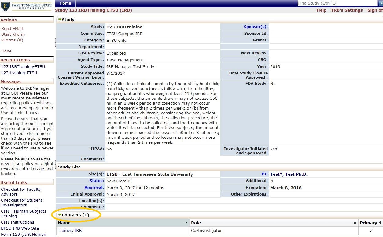Open the Home tab
The width and height of the screenshot is (383, 237).
pos(65,3)
